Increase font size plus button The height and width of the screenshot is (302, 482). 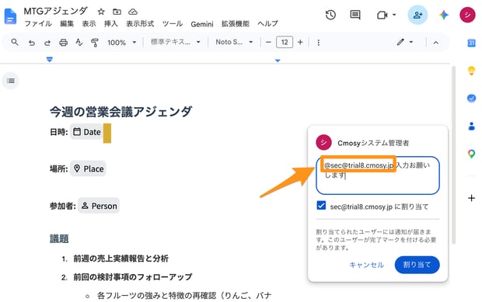coord(300,43)
